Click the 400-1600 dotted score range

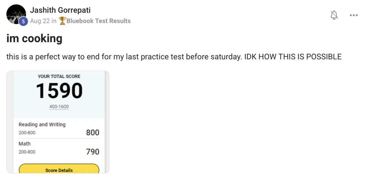click(59, 107)
